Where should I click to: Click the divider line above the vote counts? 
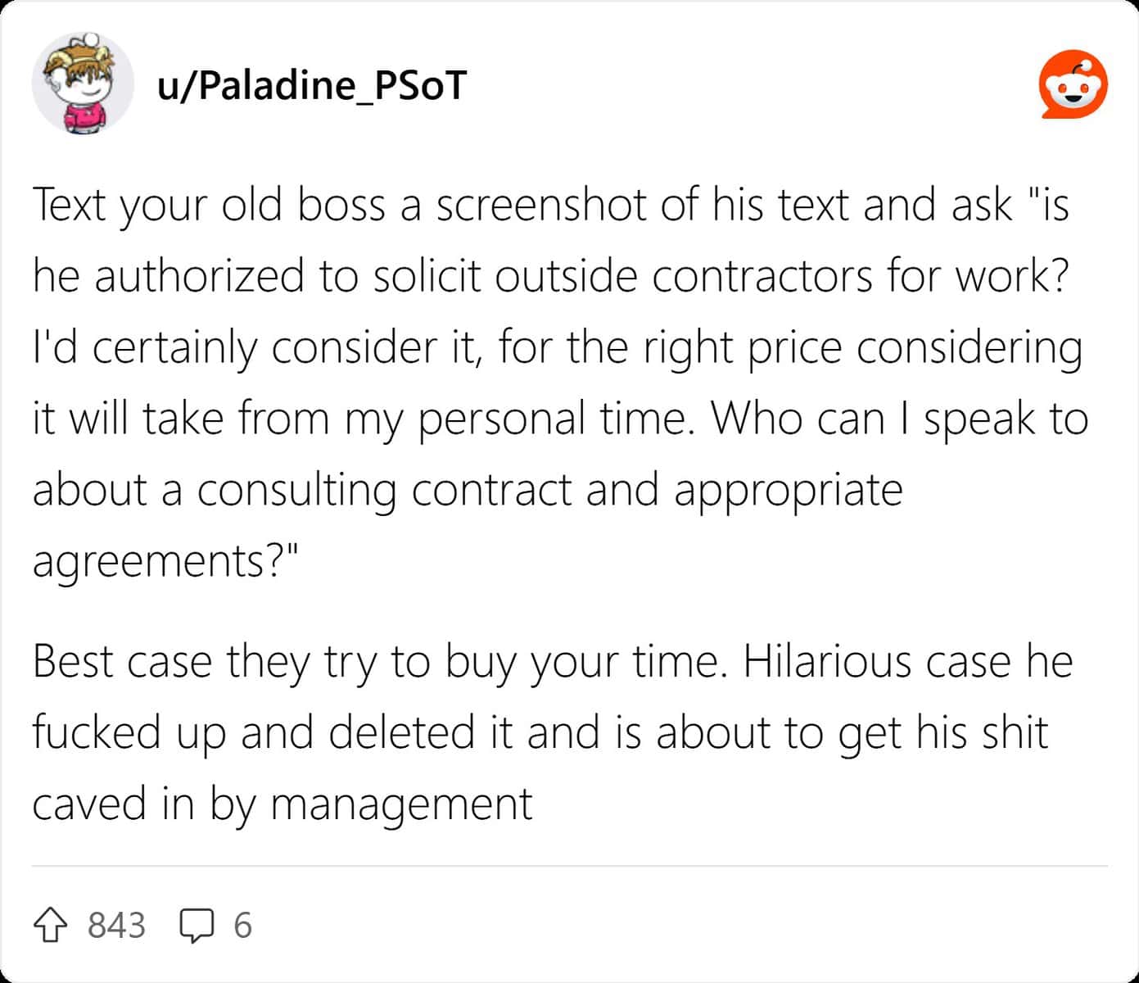coord(570,865)
